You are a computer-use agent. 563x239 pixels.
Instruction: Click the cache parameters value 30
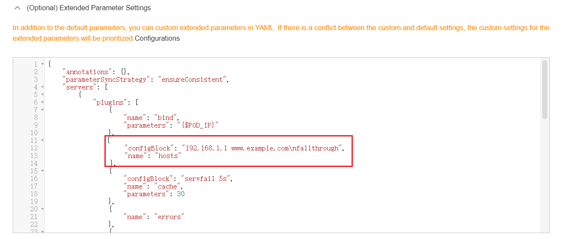click(x=181, y=194)
